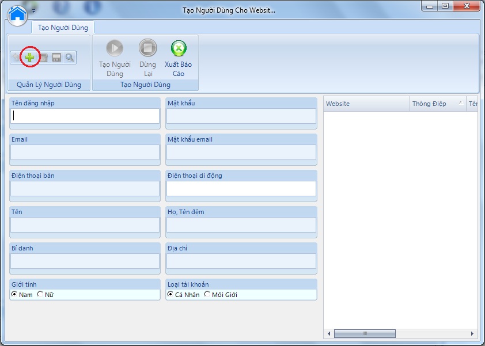Viewport: 485px width, 346px height.
Task: Click the Website column header
Action: pos(366,104)
